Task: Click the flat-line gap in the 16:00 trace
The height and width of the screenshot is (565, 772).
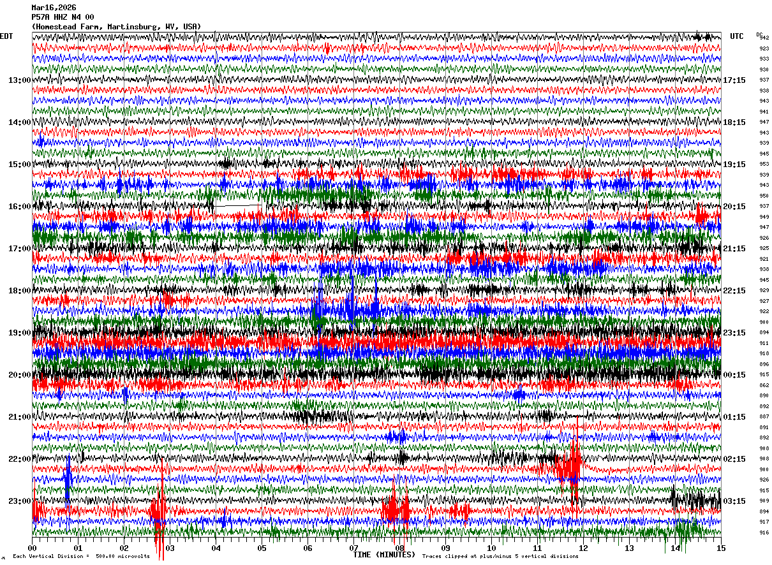Action: coord(237,205)
